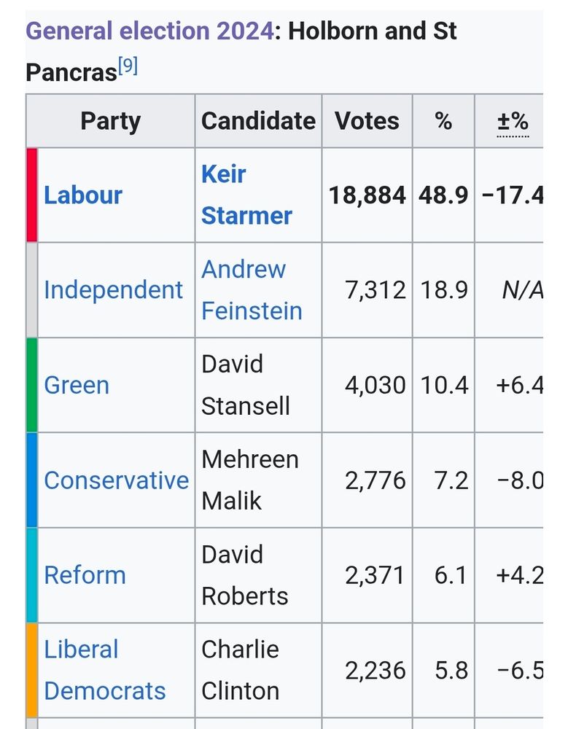Click the orange Liberal Democrats color bar

(x=31, y=670)
